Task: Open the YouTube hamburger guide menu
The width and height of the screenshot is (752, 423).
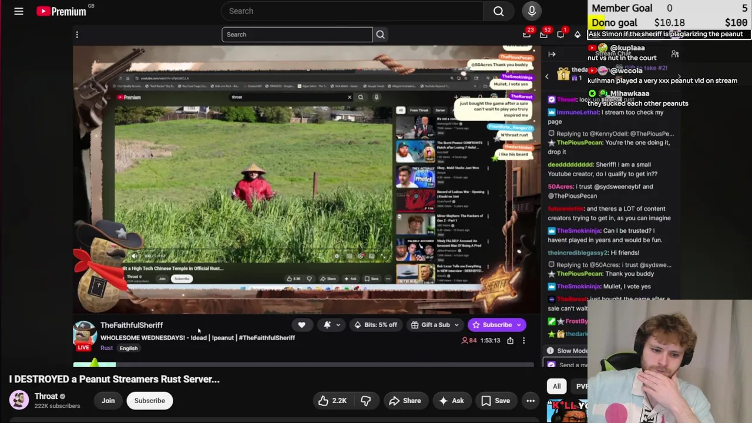Action: click(19, 11)
